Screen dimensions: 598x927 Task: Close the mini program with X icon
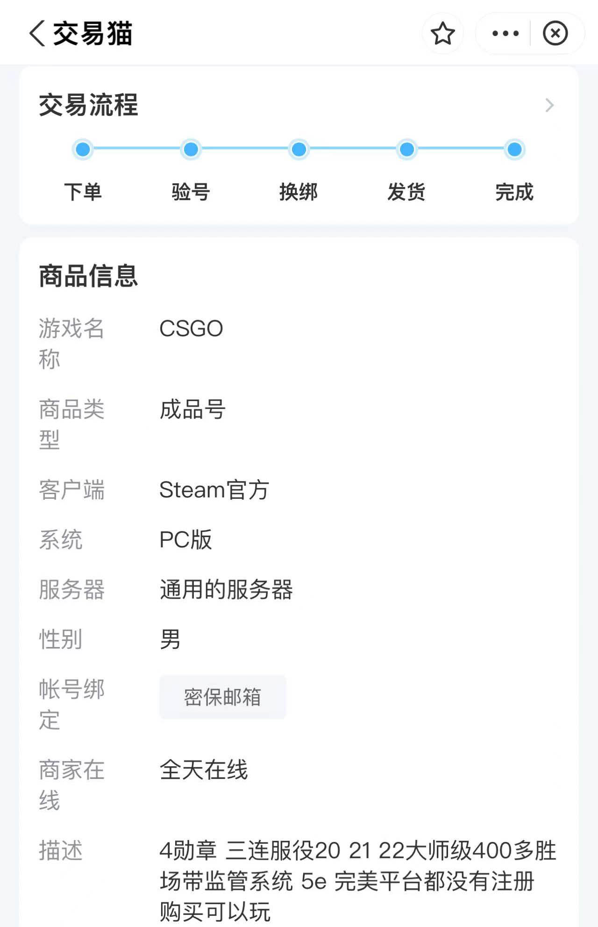[555, 34]
